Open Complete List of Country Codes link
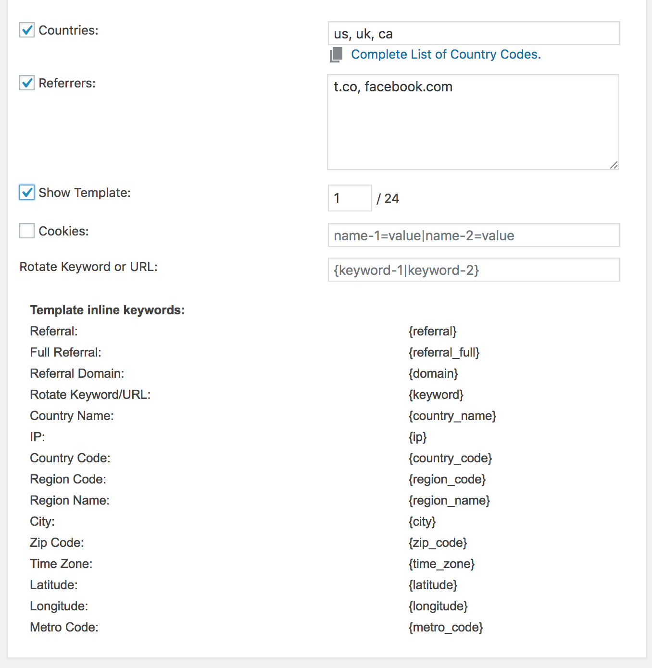The image size is (652, 668). pos(446,54)
